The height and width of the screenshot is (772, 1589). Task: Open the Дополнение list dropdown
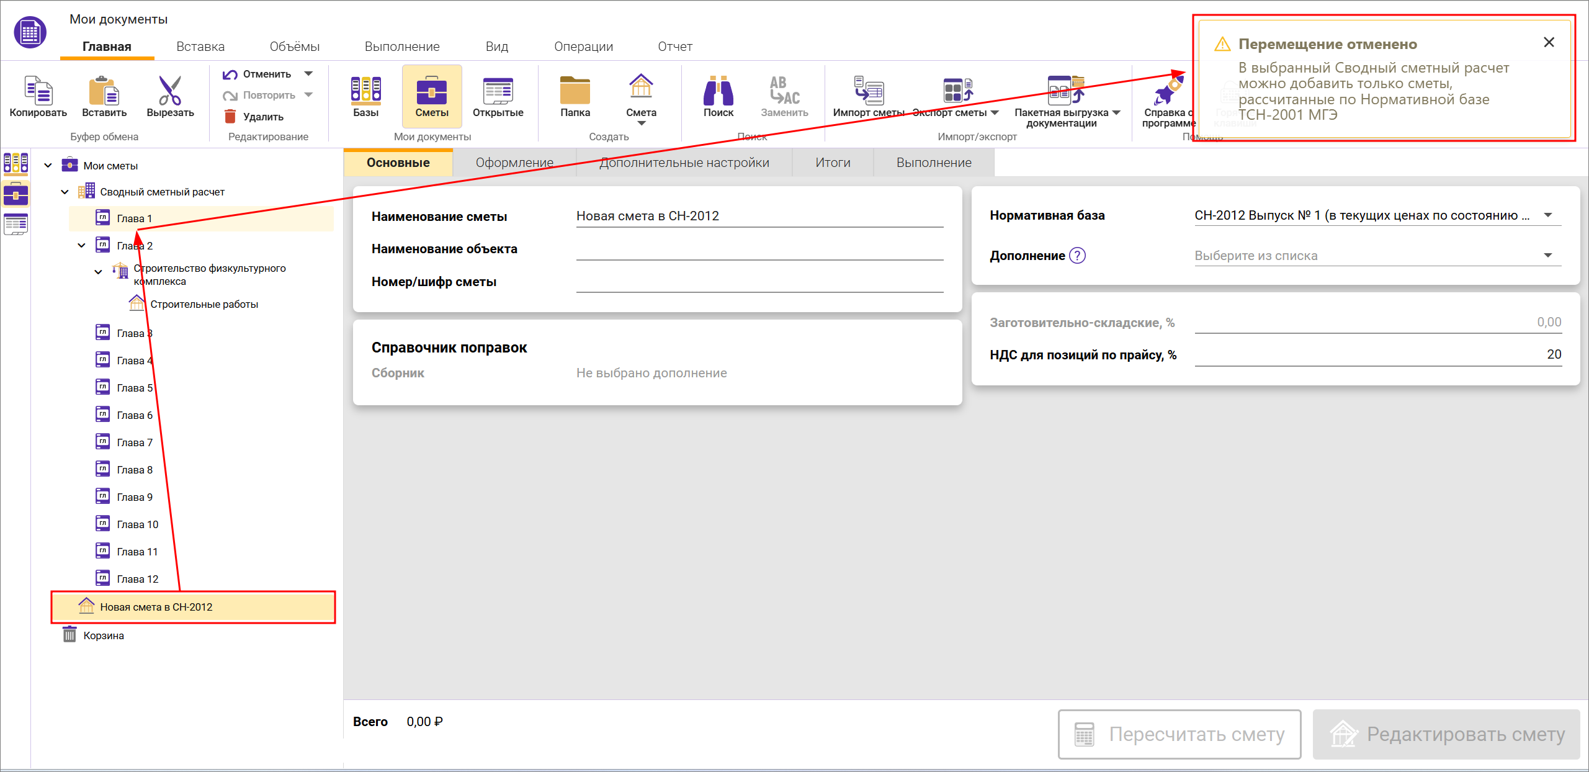pyautogui.click(x=1547, y=256)
